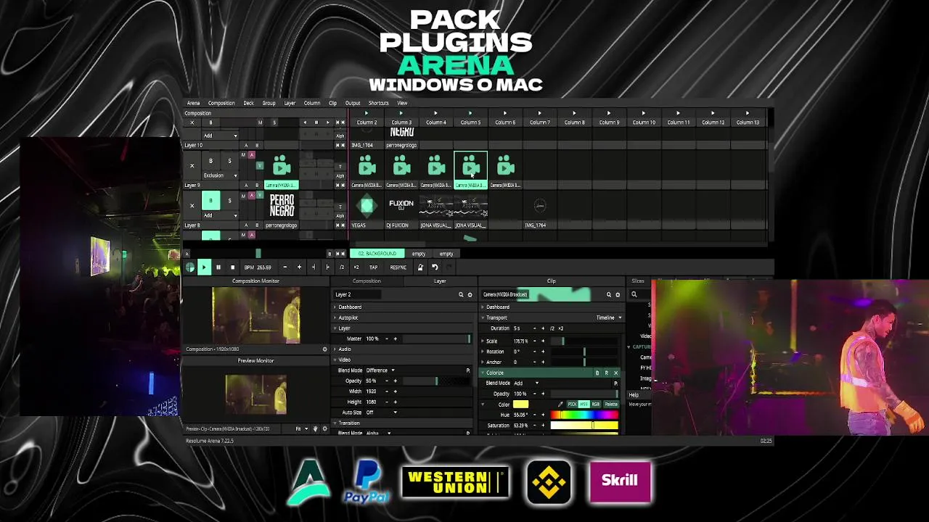929x522 pixels.
Task: Open the Layer panel settings gear
Action: 470,295
